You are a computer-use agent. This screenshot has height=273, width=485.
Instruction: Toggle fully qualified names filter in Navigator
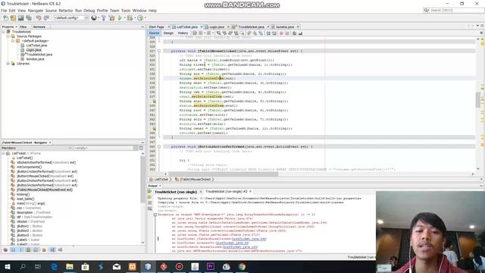coord(44,249)
